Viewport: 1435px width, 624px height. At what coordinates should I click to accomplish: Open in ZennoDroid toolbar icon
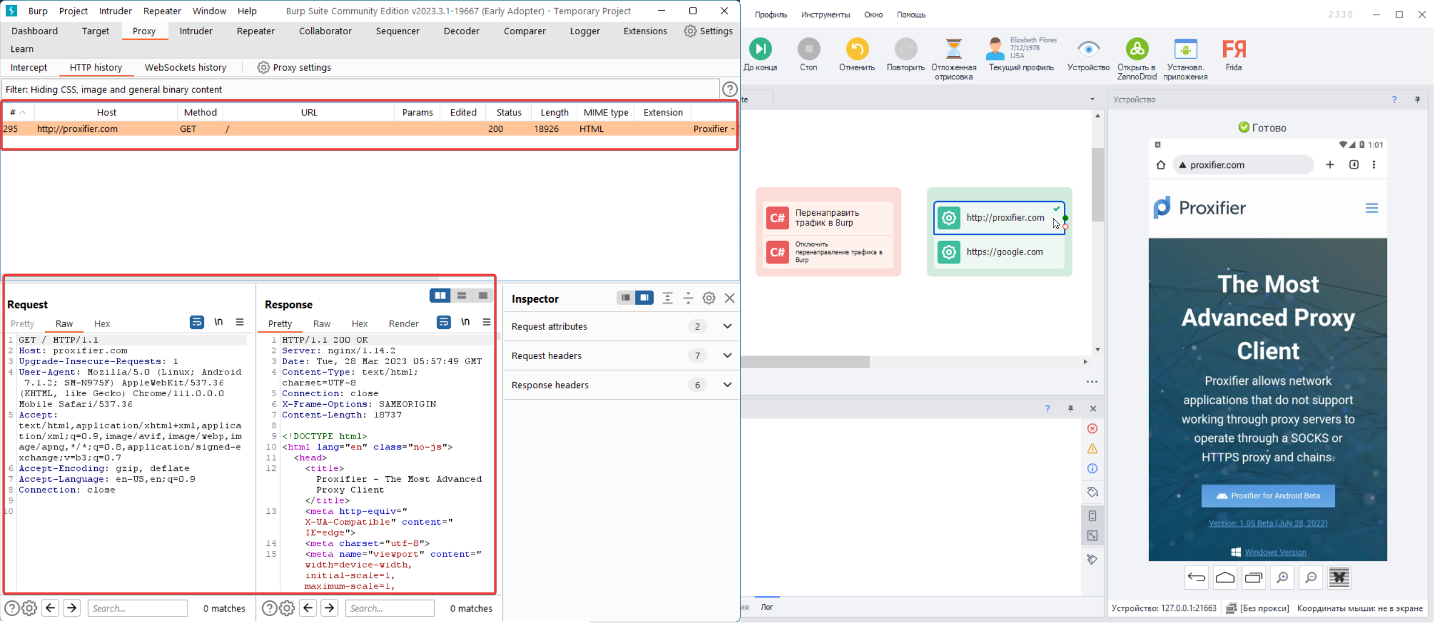[1136, 50]
